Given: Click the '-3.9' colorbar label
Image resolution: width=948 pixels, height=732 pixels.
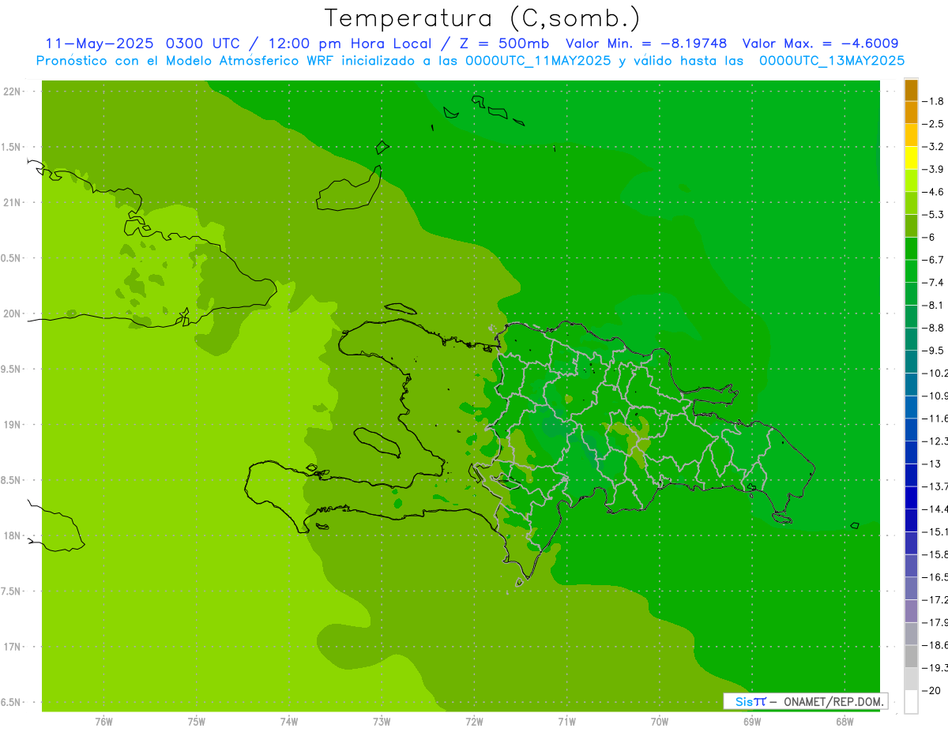Looking at the screenshot, I should pyautogui.click(x=932, y=169).
